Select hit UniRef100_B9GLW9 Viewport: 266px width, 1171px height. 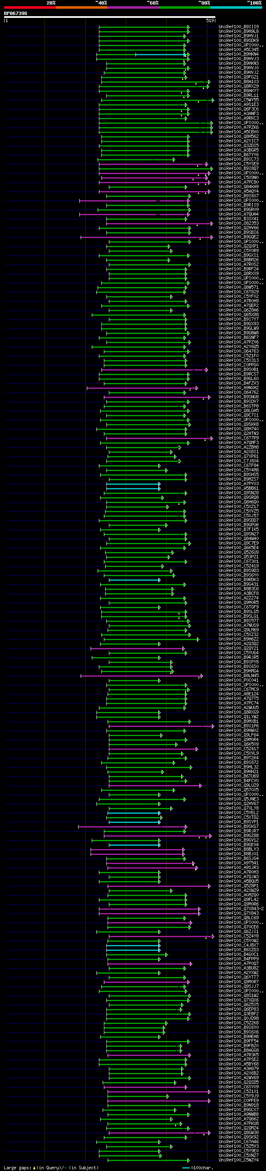pyautogui.click(x=238, y=328)
